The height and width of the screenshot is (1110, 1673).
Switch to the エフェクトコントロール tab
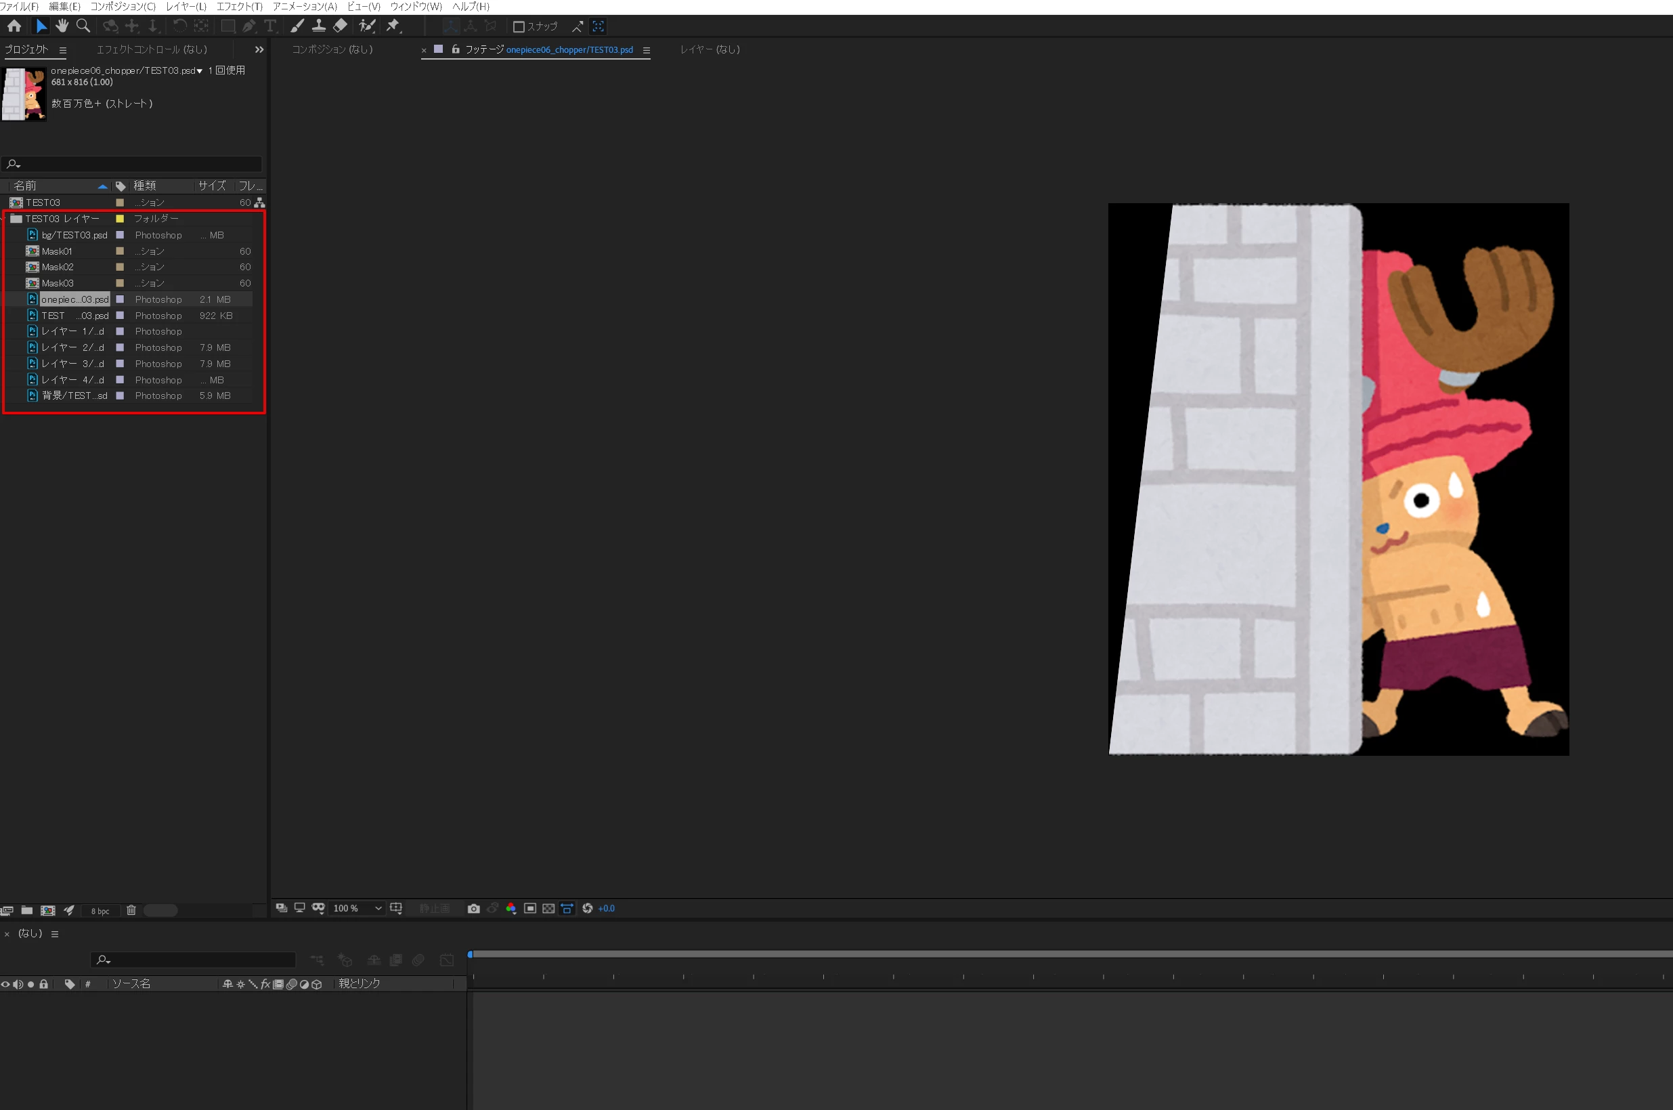pos(152,49)
